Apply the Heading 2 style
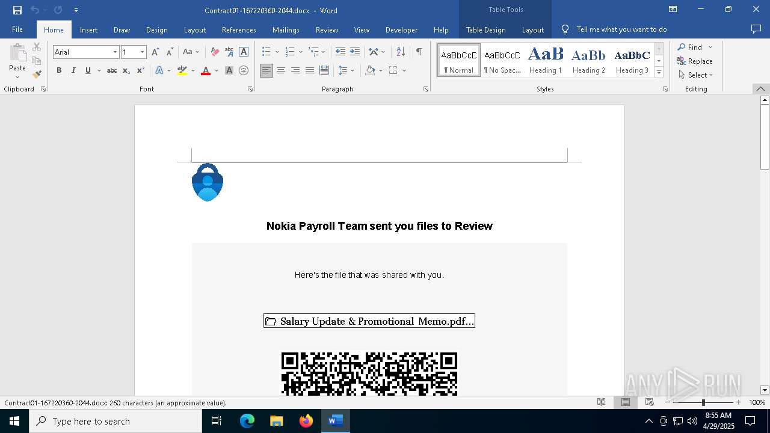This screenshot has width=770, height=433. click(589, 60)
